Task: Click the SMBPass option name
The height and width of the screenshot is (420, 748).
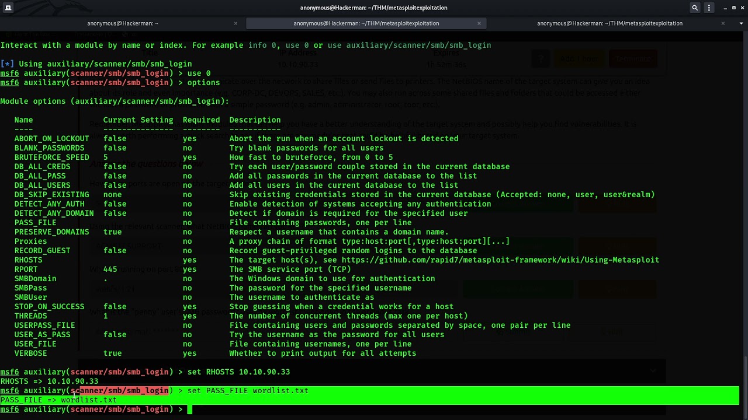Action: [x=30, y=288]
